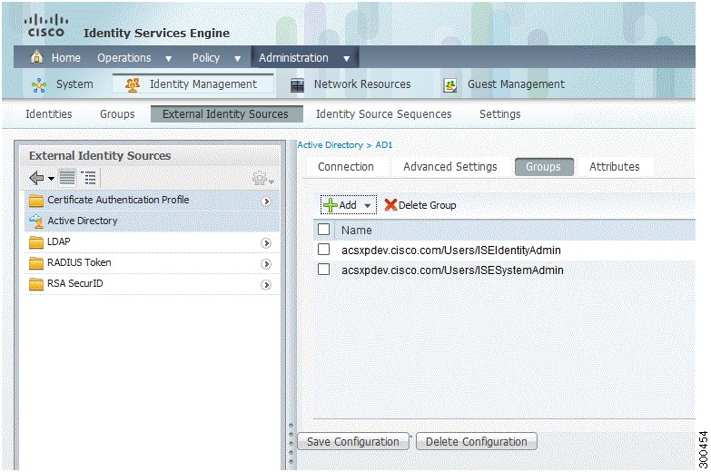Open the Home menu
711x472 pixels.
pyautogui.click(x=65, y=58)
